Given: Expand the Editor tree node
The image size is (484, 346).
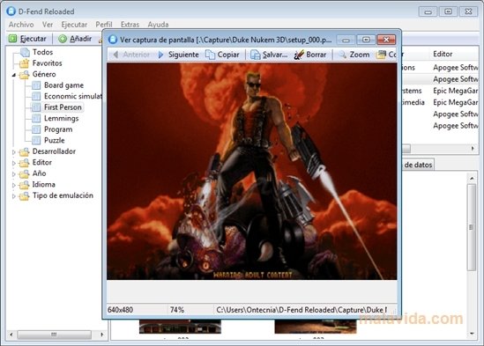Looking at the screenshot, I should (x=14, y=163).
